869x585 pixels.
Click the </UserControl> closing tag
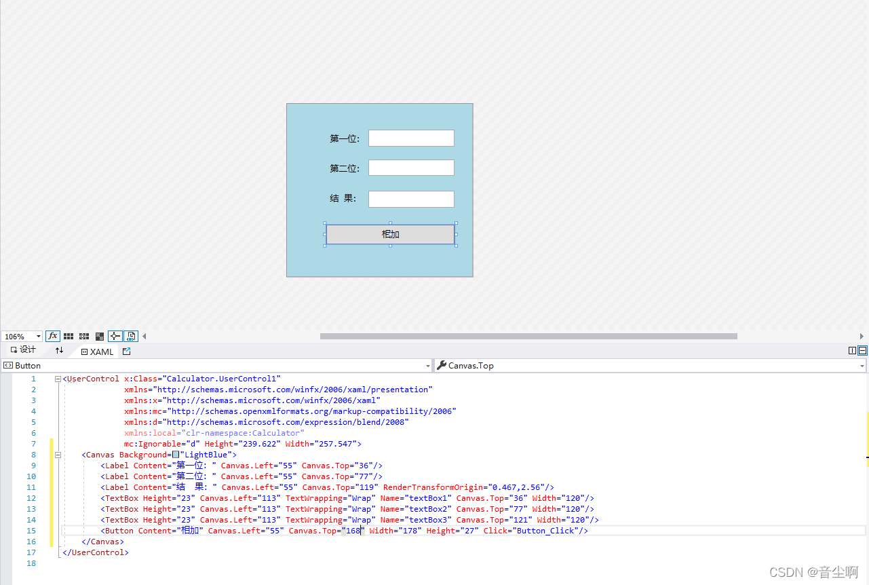pos(96,552)
